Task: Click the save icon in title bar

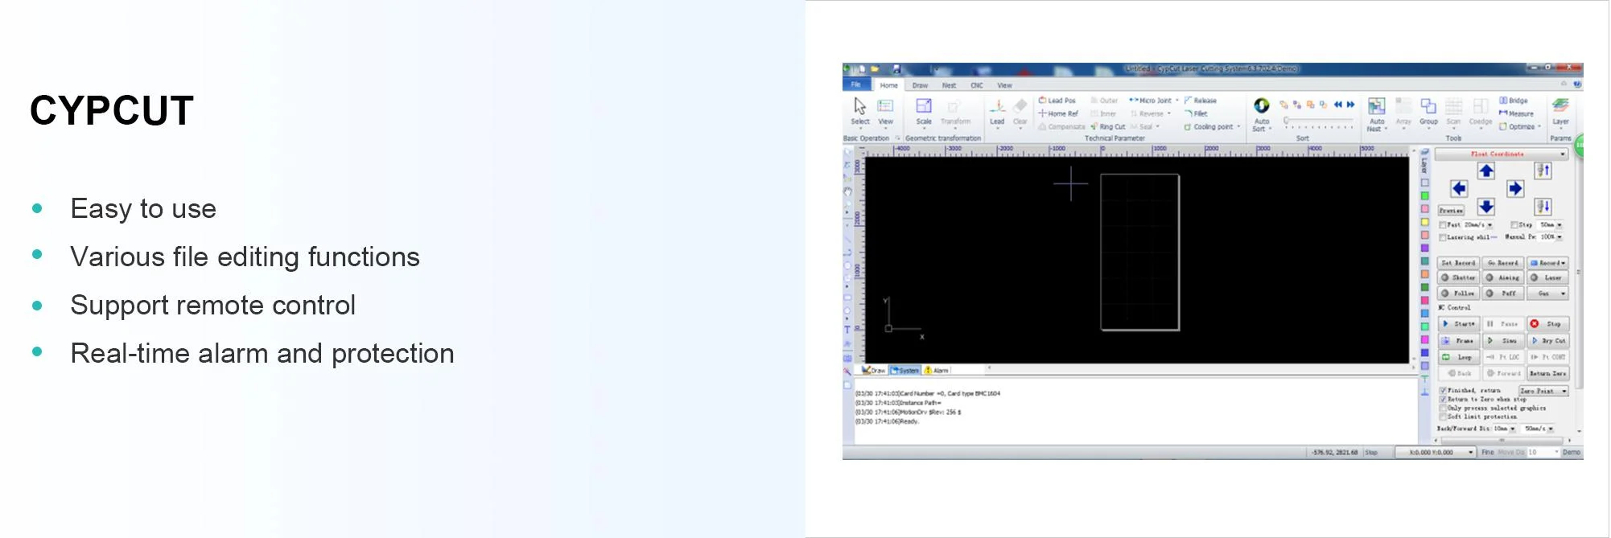Action: (x=896, y=69)
